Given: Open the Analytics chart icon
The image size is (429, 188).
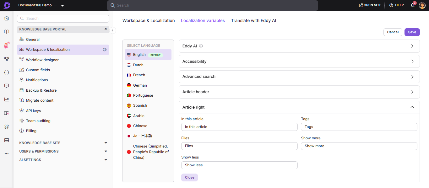Looking at the screenshot, I should coord(7,99).
